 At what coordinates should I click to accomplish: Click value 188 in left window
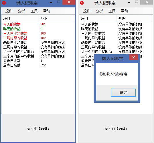tap(43, 33)
